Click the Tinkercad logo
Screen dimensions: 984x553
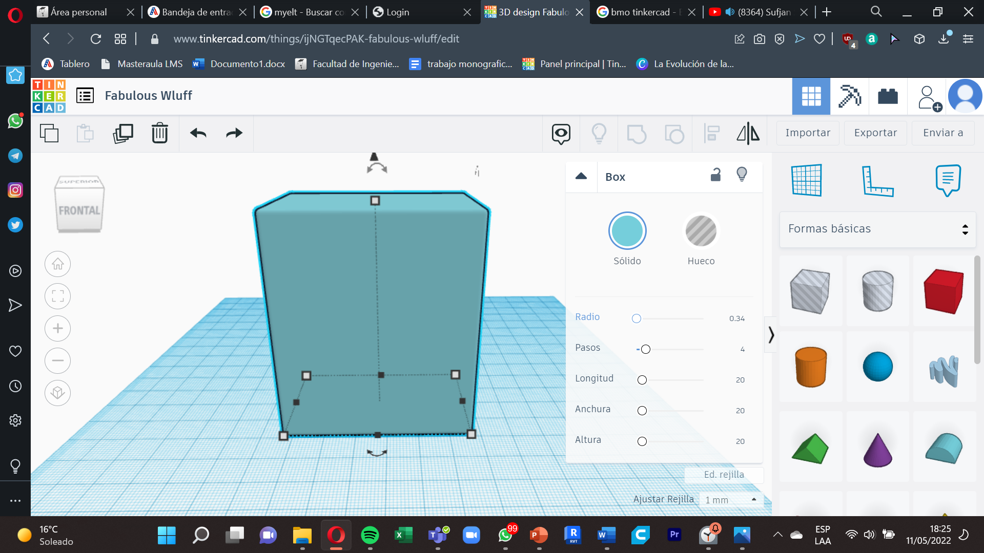[49, 96]
